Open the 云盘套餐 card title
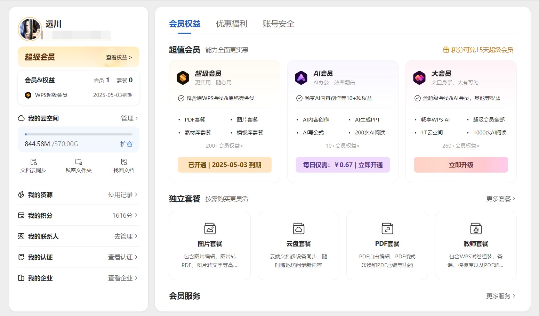 299,244
